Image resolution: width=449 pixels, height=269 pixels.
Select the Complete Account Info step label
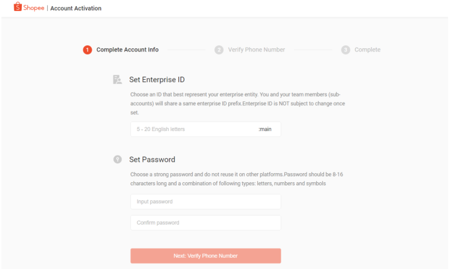[x=127, y=50]
